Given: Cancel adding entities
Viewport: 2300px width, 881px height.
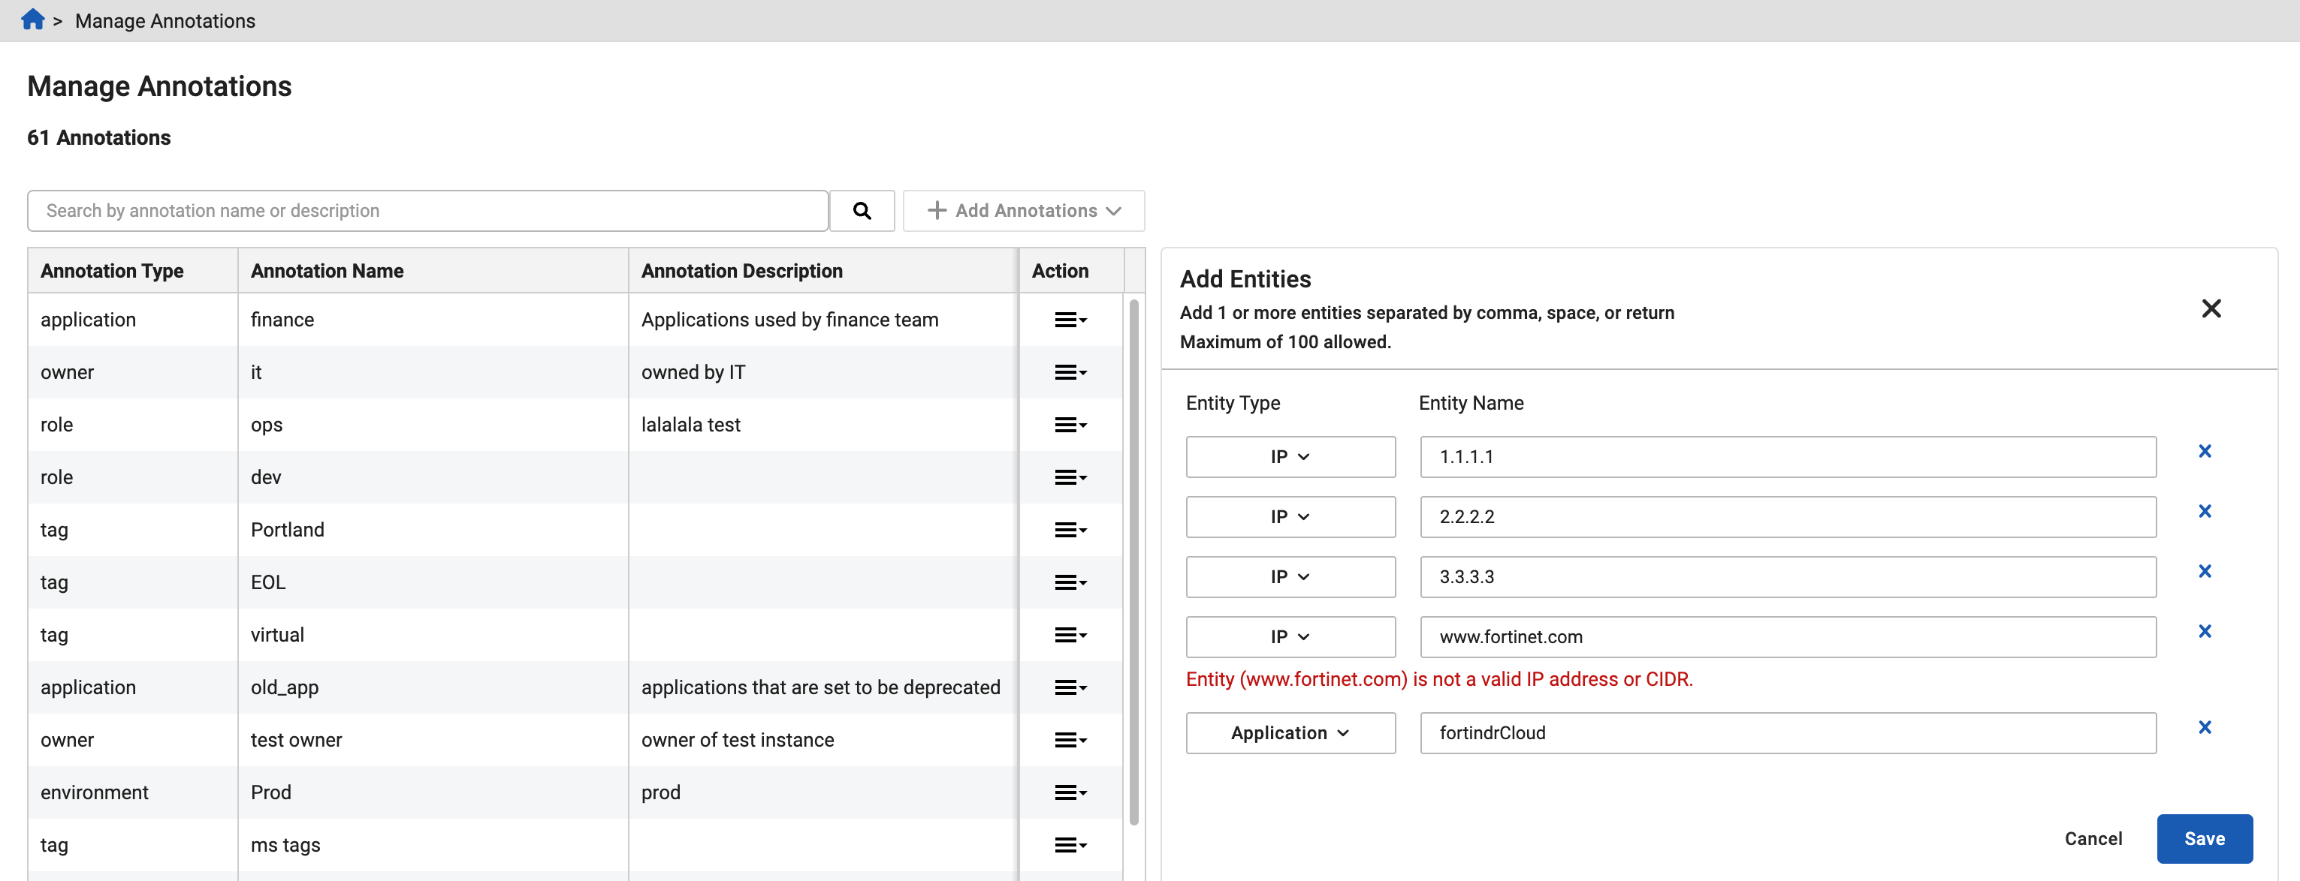Looking at the screenshot, I should (x=2093, y=838).
